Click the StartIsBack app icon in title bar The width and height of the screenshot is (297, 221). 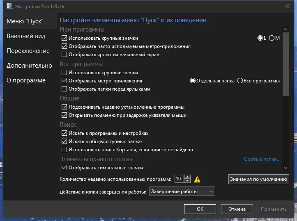[9, 6]
